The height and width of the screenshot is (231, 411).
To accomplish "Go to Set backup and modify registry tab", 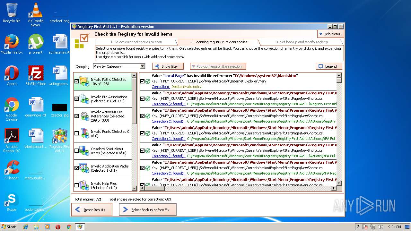I will pos(302,42).
